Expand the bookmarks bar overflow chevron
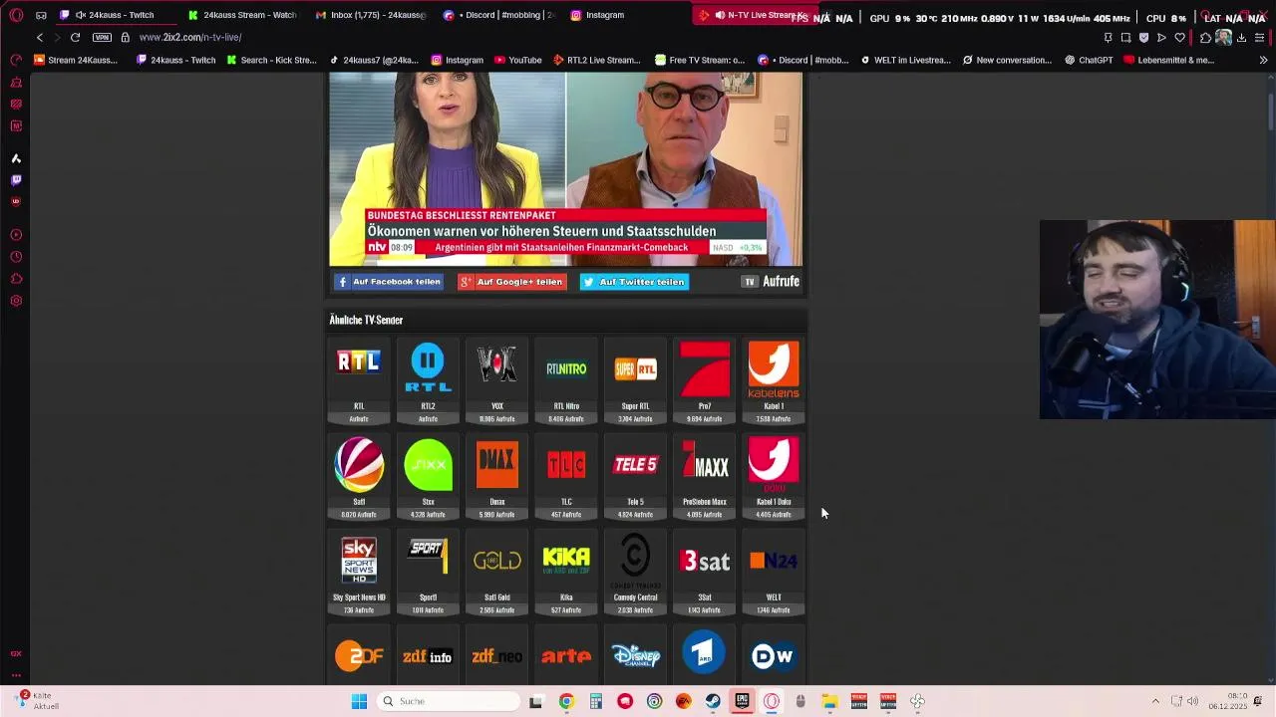Screen dimensions: 1276x717 click(x=1263, y=60)
